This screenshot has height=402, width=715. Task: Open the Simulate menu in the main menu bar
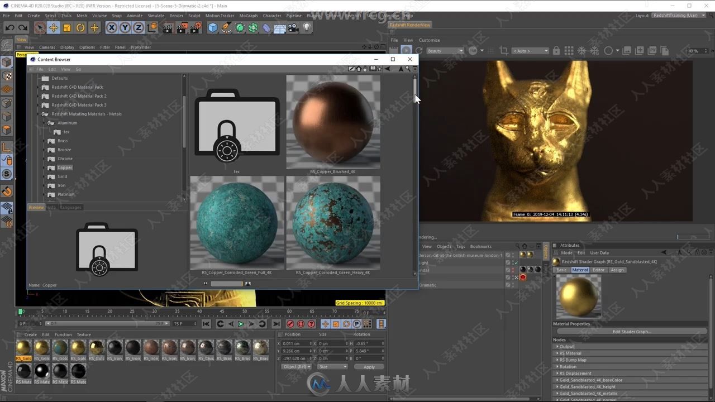156,16
